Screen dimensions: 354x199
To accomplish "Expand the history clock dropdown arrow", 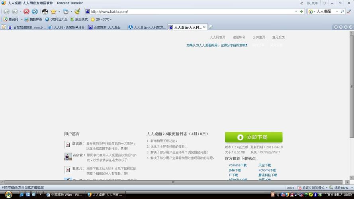I will (x=71, y=11).
